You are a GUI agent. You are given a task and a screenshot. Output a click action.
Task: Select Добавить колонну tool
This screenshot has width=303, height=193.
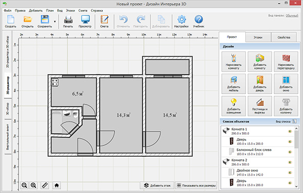click(286, 106)
